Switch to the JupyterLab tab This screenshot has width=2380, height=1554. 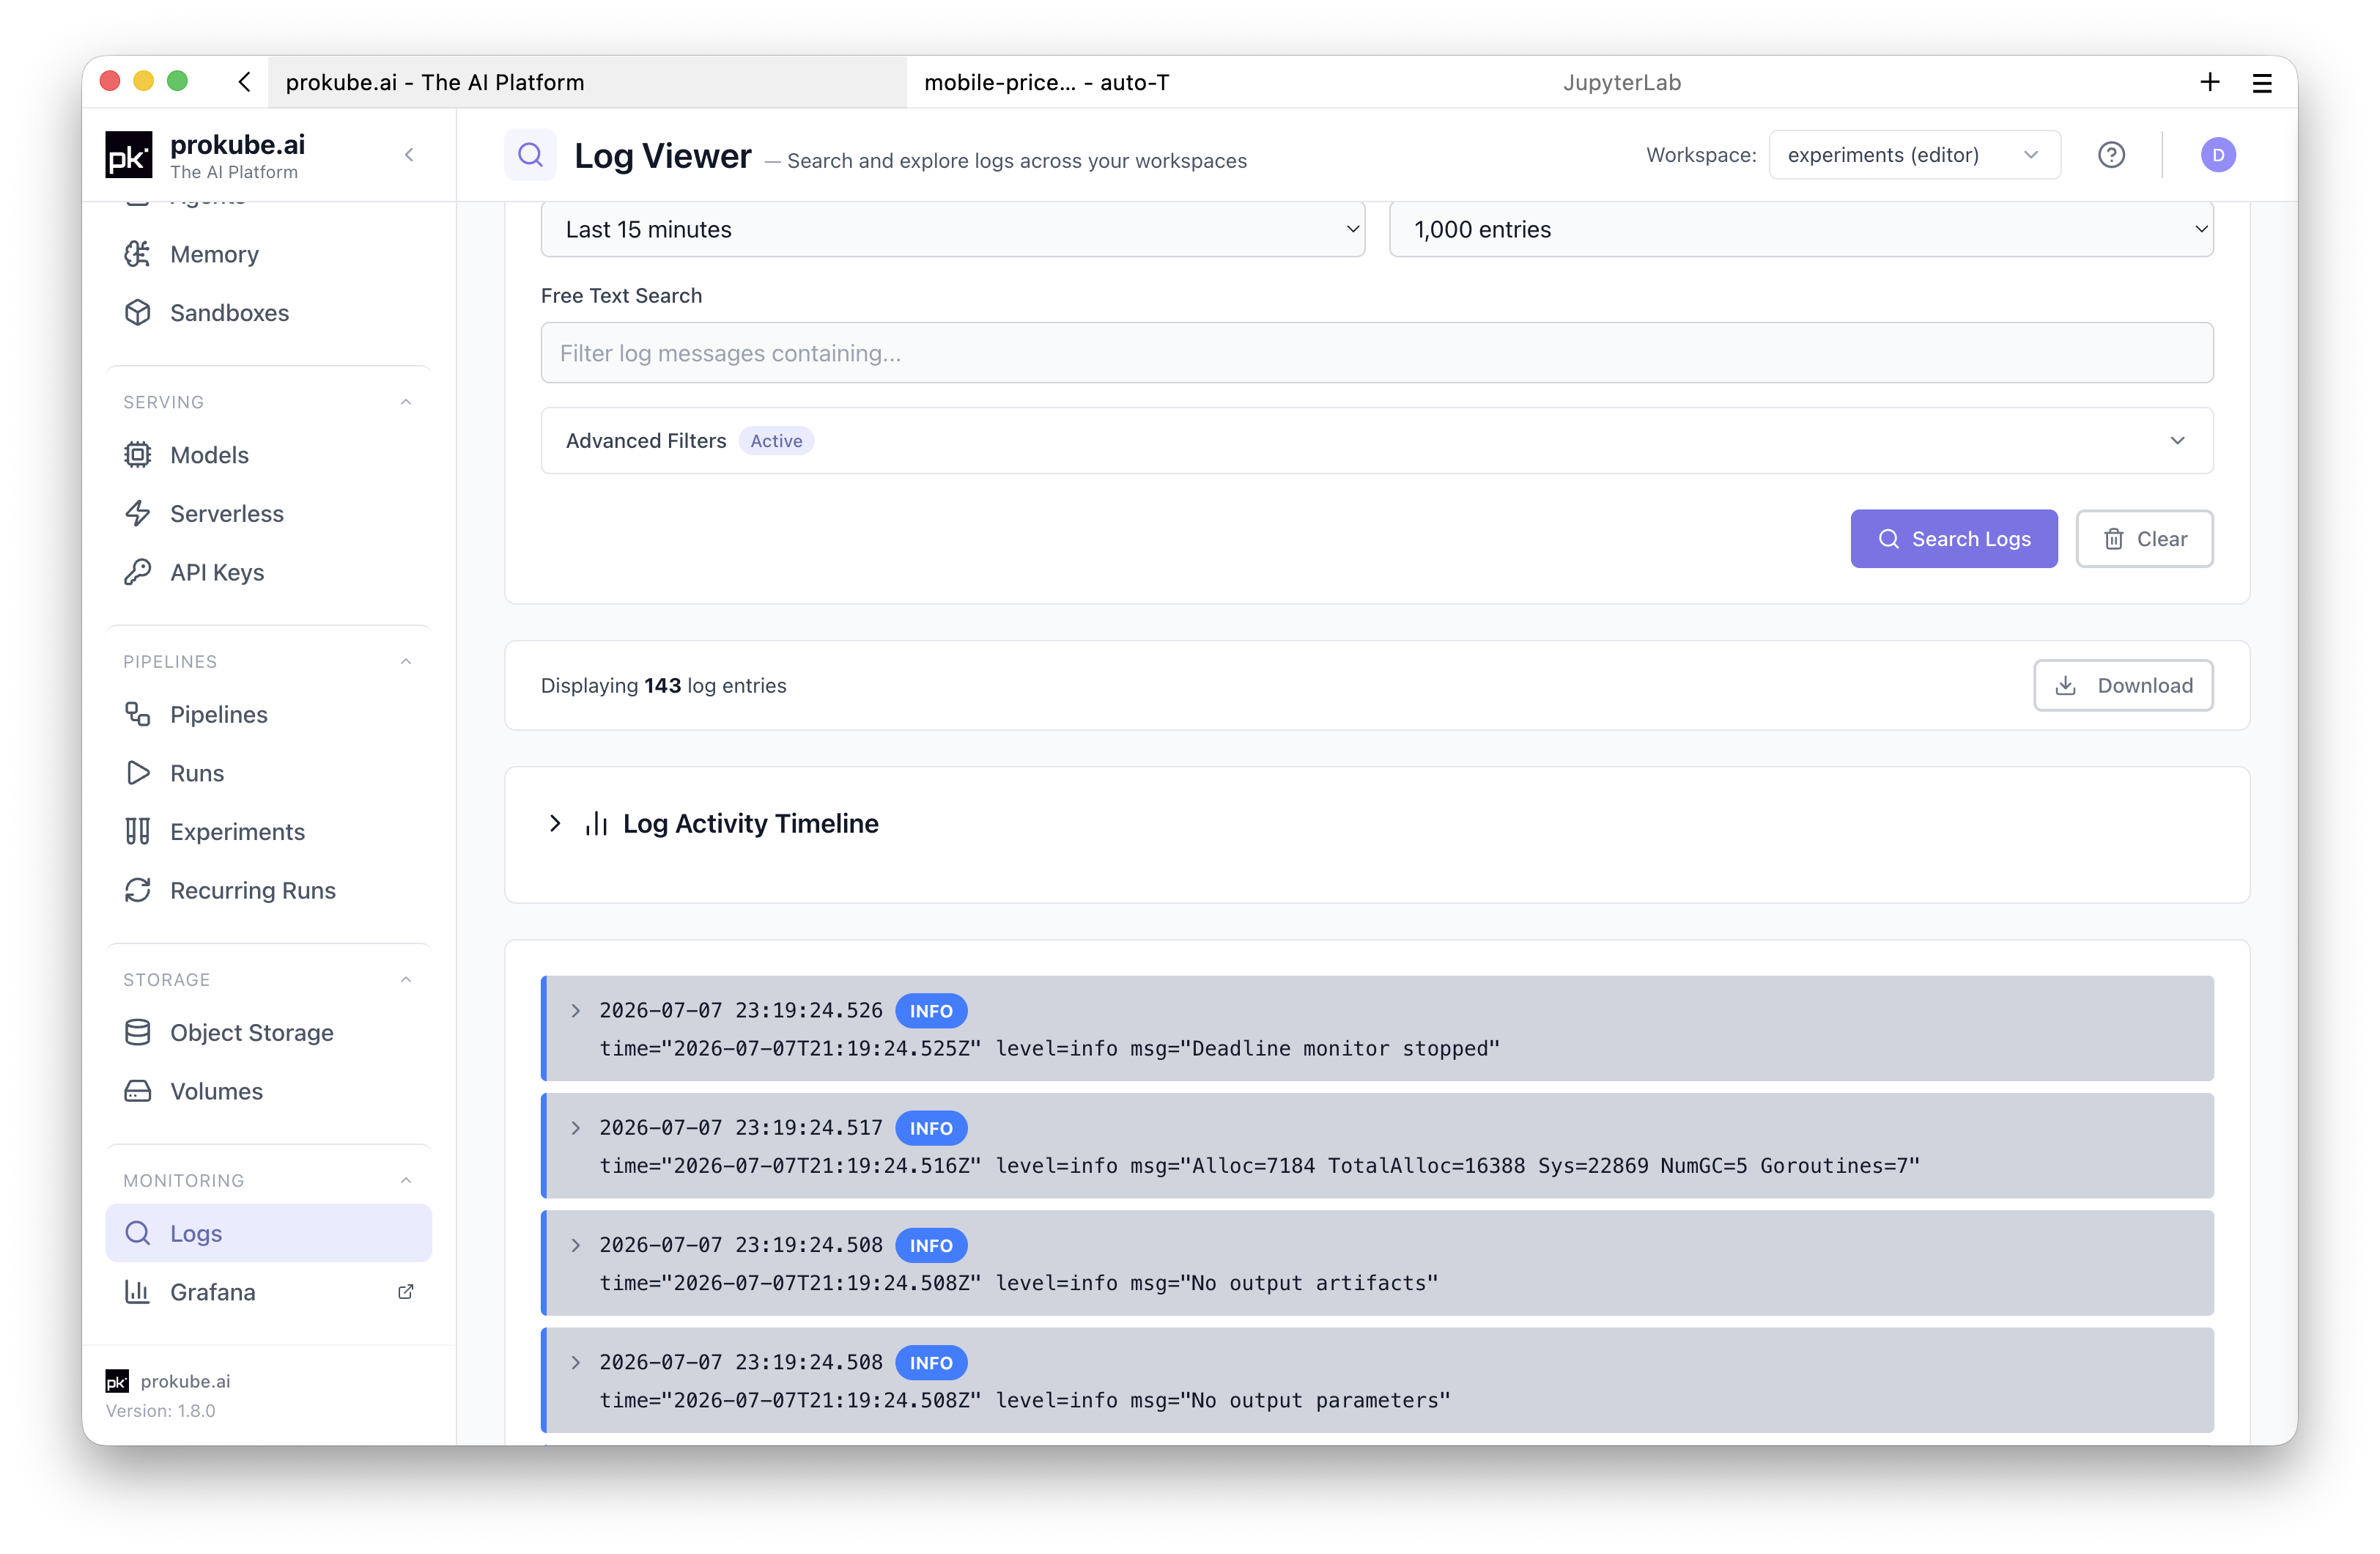pyautogui.click(x=1621, y=82)
